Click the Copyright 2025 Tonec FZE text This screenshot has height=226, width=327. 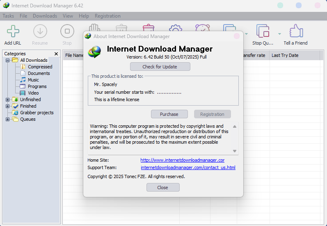pyautogui.click(x=136, y=176)
